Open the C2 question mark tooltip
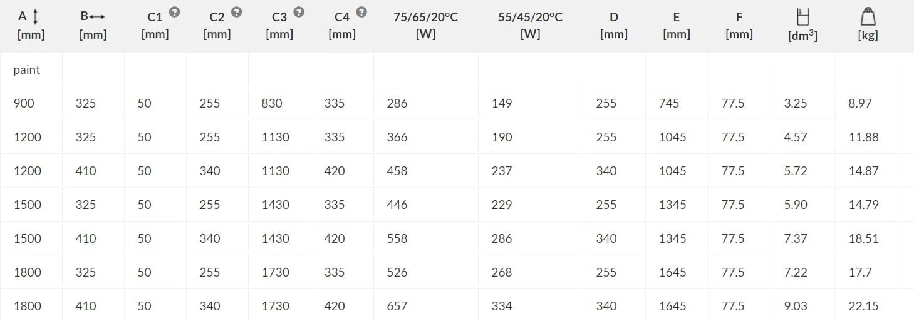Image resolution: width=914 pixels, height=321 pixels. [236, 12]
